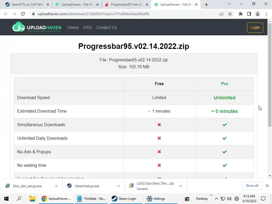Expand SteamSetup.exe download options
Viewport: 272px width, 204px height.
click(x=118, y=186)
